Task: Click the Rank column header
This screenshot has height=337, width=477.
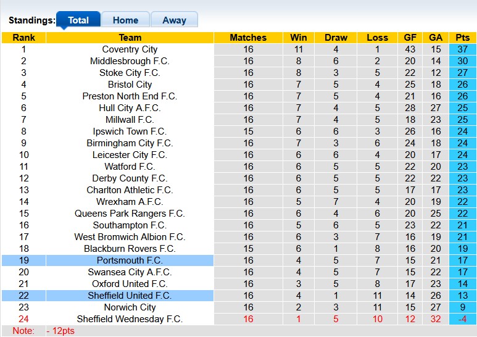Action: pyautogui.click(x=23, y=38)
